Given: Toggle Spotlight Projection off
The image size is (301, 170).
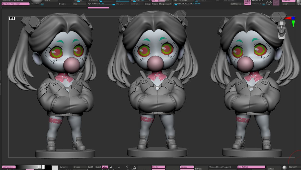Looking at the screenshot, I should pos(15,4).
